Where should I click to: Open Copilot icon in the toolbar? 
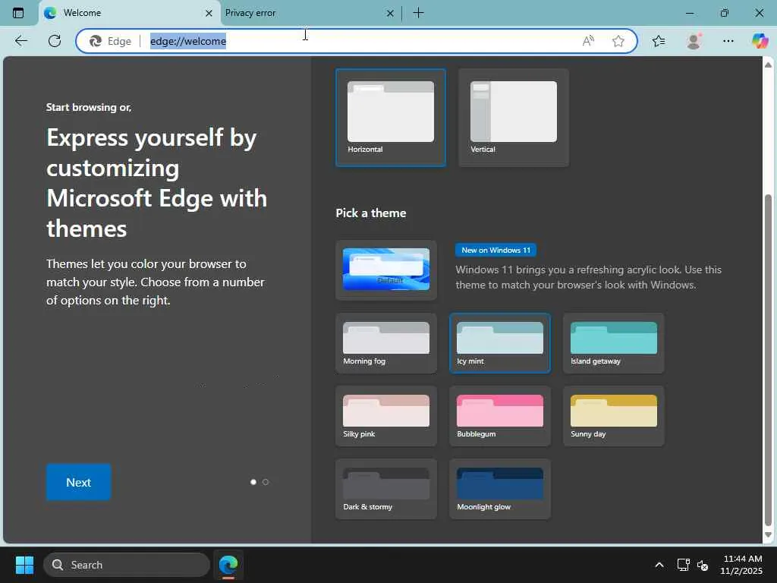pyautogui.click(x=760, y=41)
